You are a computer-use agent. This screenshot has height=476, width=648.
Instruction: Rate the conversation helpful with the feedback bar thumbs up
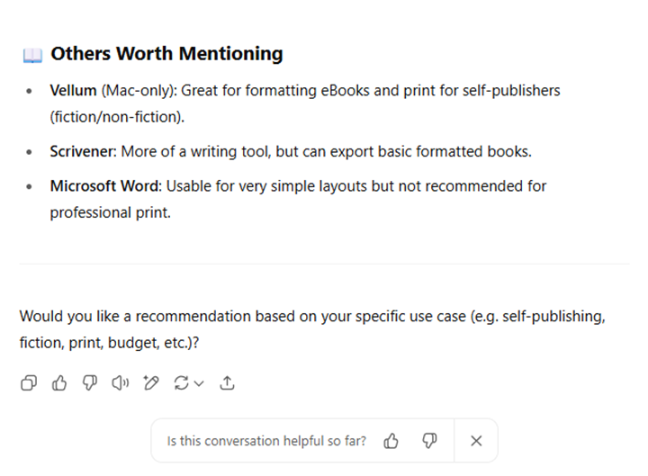(x=391, y=441)
